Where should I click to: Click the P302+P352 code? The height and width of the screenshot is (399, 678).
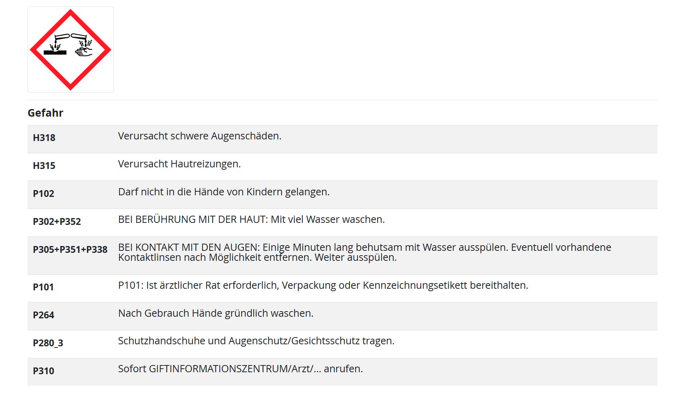point(57,222)
